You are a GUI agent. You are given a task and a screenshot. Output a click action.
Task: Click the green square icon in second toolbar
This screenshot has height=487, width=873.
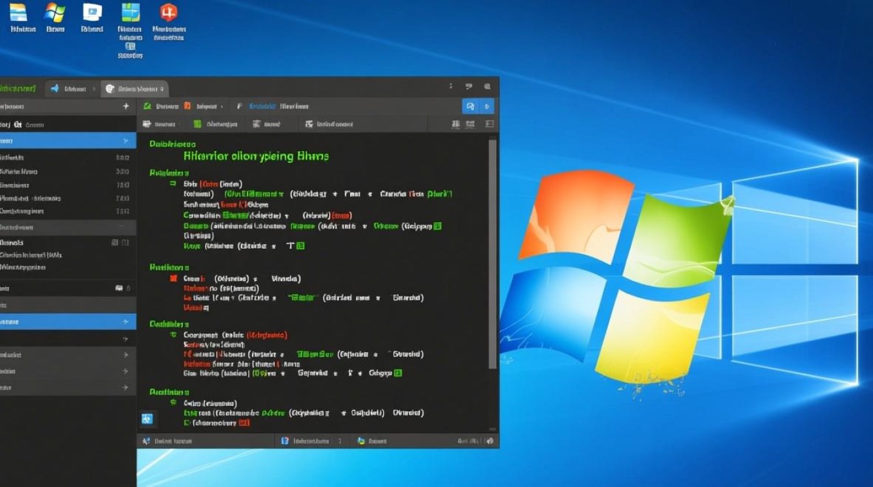(197, 124)
